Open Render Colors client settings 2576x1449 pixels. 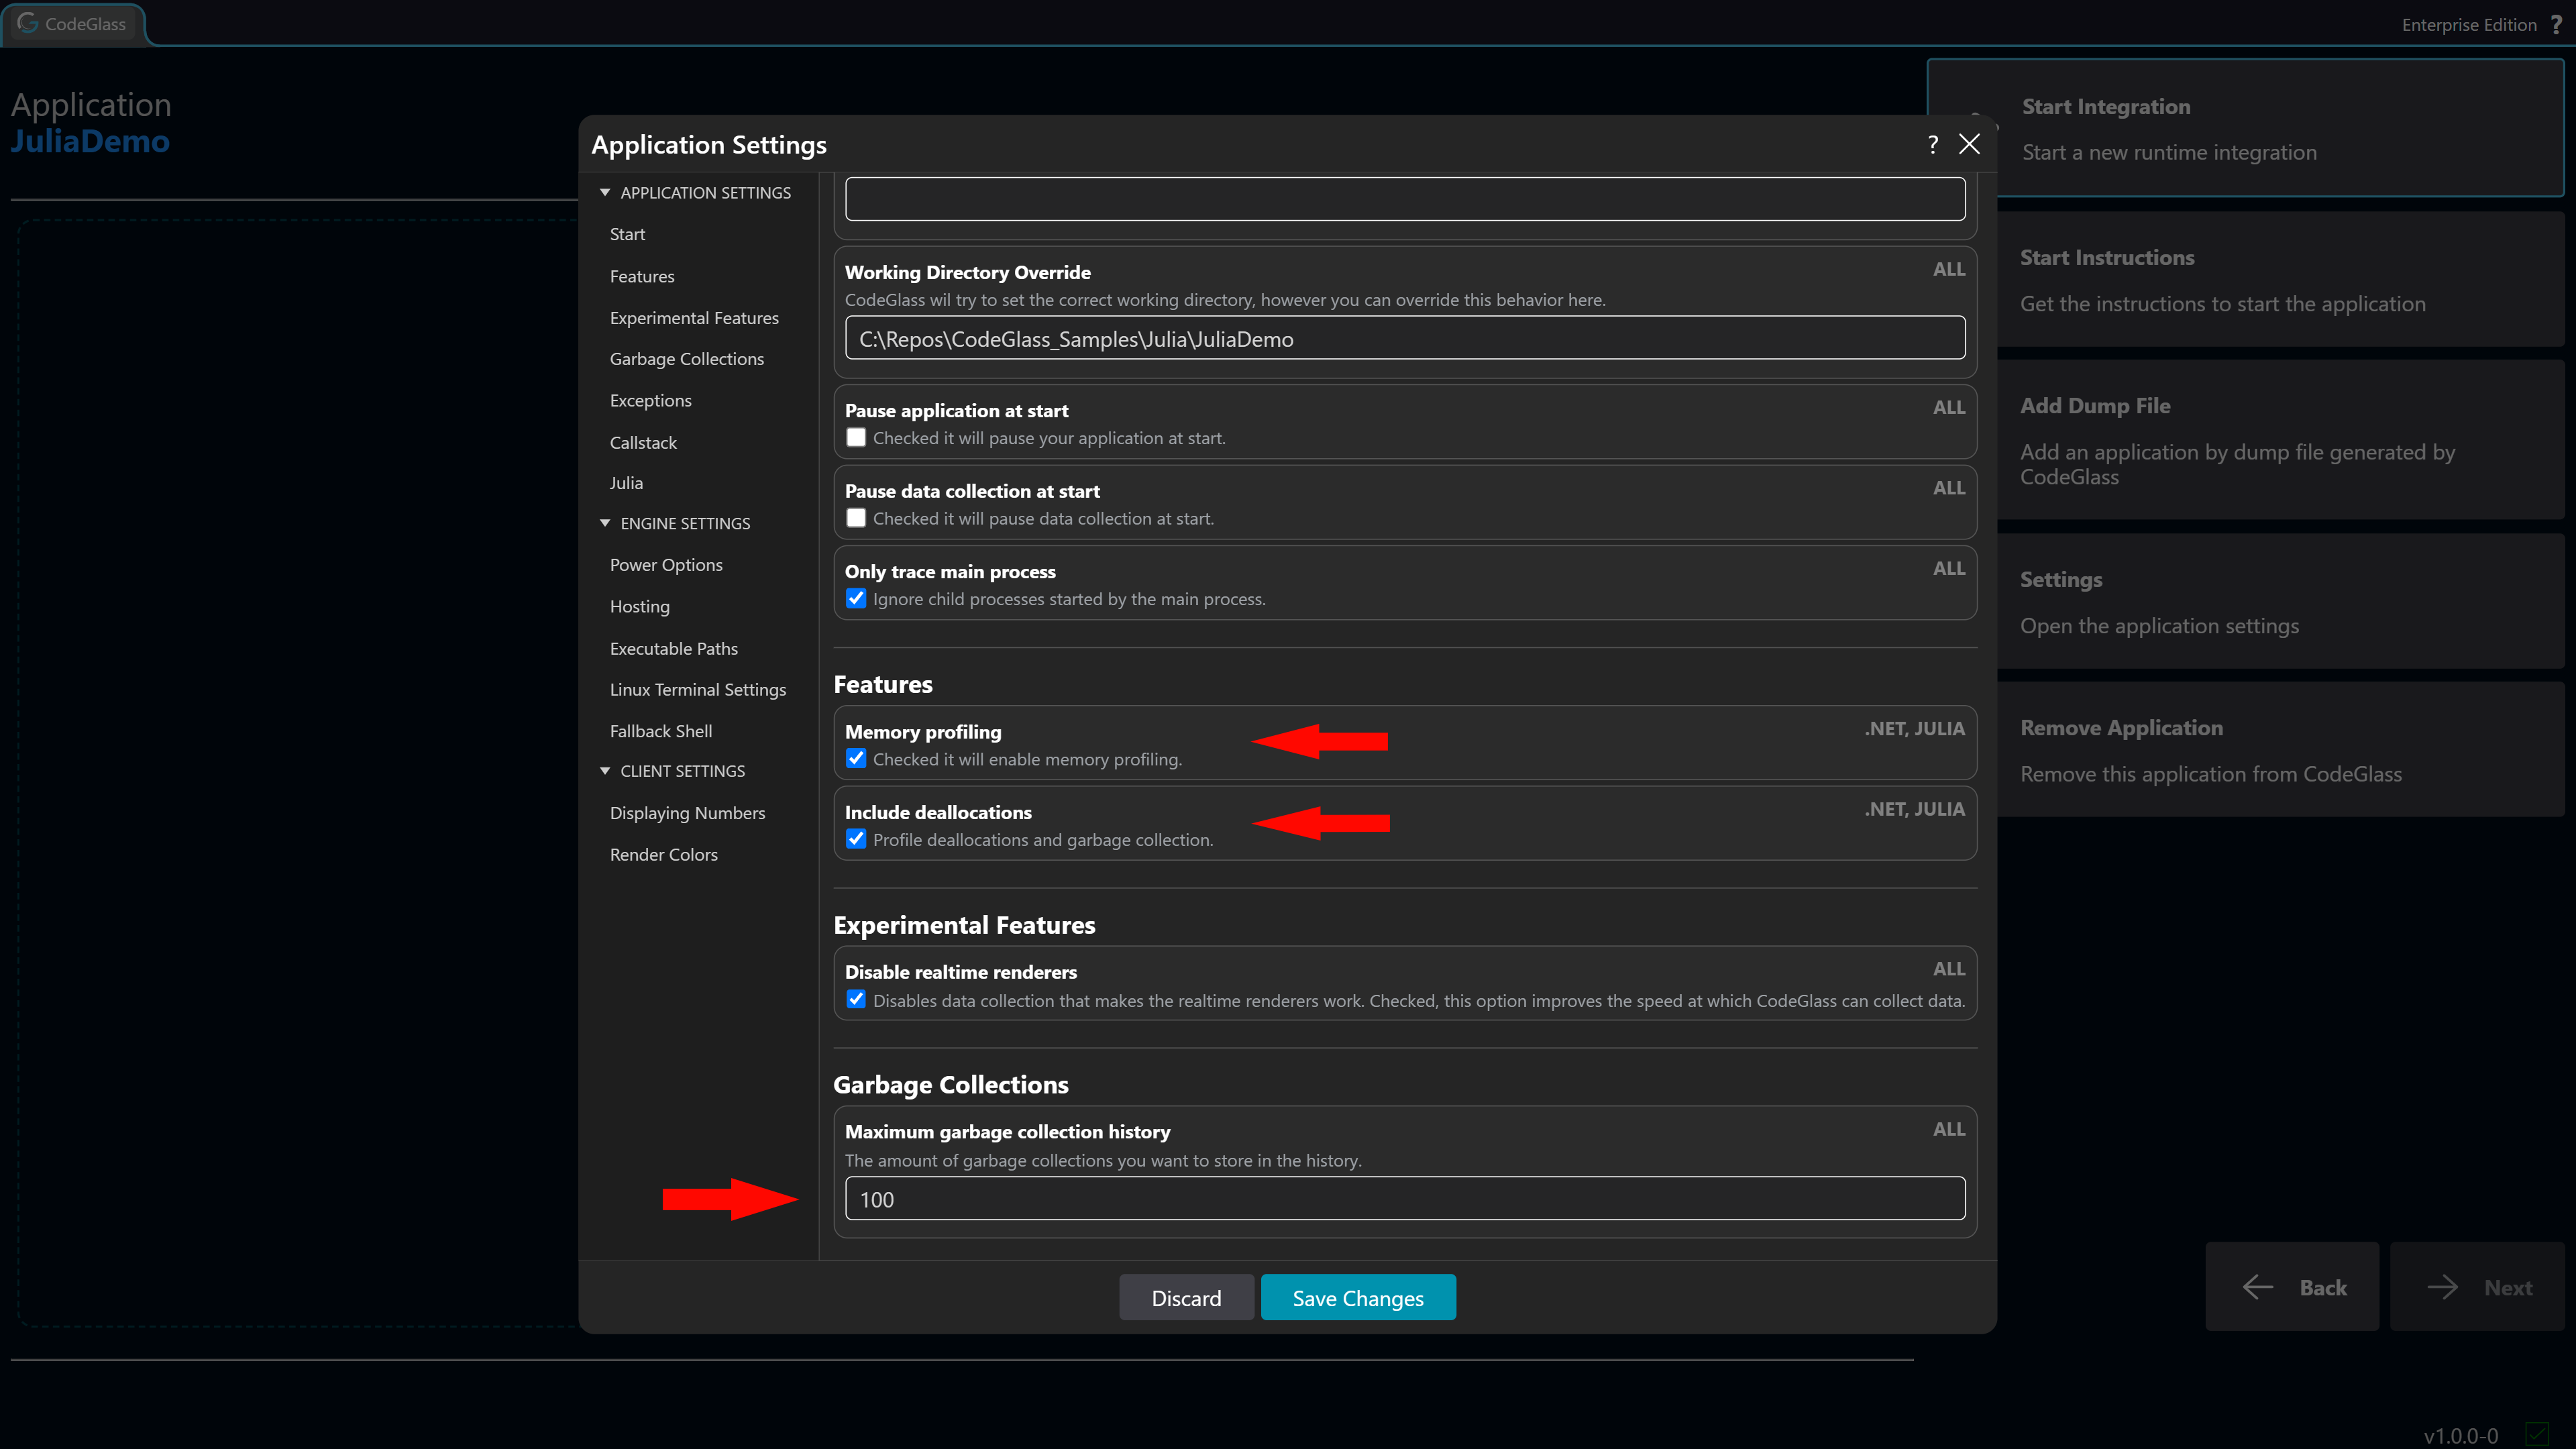coord(664,854)
